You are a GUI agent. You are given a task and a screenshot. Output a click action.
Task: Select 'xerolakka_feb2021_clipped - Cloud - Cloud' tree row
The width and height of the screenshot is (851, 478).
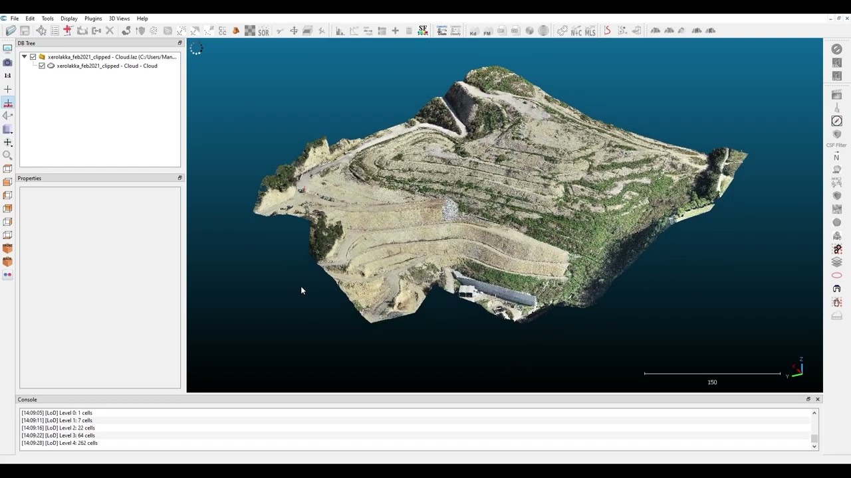click(x=107, y=66)
